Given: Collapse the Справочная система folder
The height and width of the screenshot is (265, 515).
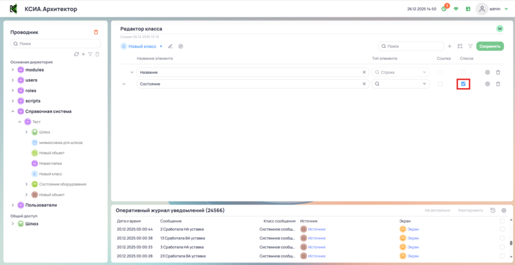Looking at the screenshot, I should click(13, 111).
